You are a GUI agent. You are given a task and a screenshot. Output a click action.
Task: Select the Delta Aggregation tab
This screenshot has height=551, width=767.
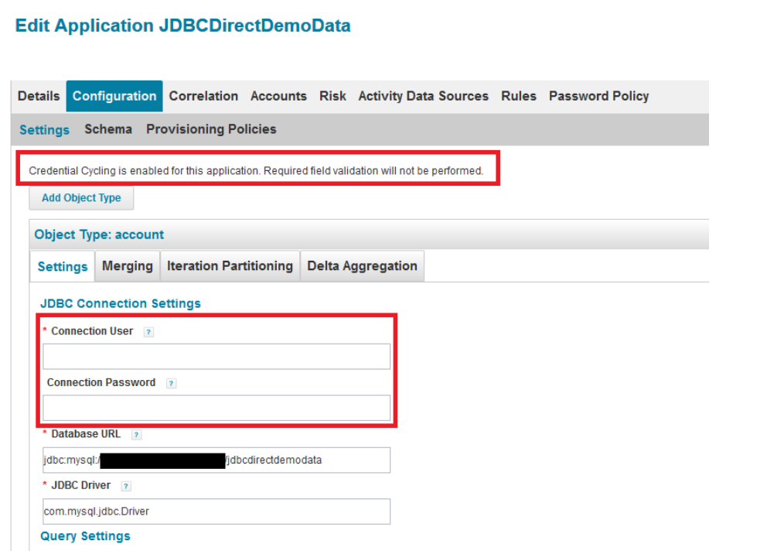pos(362,266)
